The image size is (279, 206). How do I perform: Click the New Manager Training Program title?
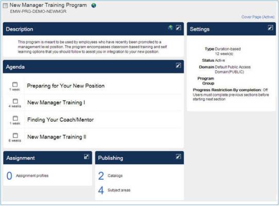[48, 5]
